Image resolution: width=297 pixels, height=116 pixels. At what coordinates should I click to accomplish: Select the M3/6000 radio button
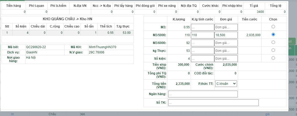tap(273, 42)
